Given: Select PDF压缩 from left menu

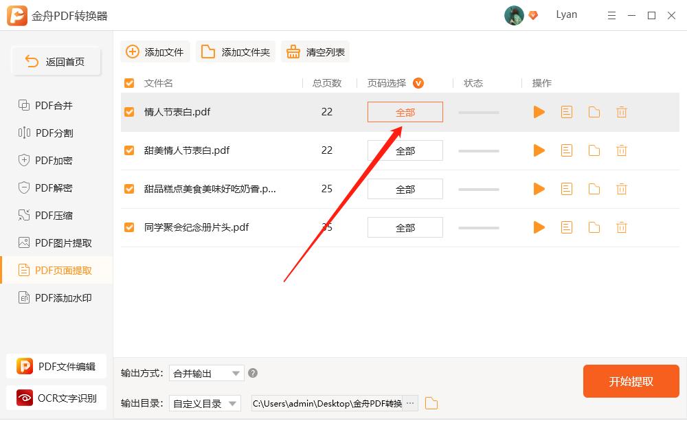Looking at the screenshot, I should pyautogui.click(x=48, y=215).
